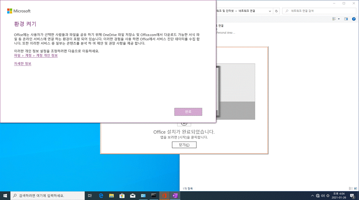This screenshot has width=359, height=200.
Task: Open the Windows Start menu
Action: pos(5,196)
